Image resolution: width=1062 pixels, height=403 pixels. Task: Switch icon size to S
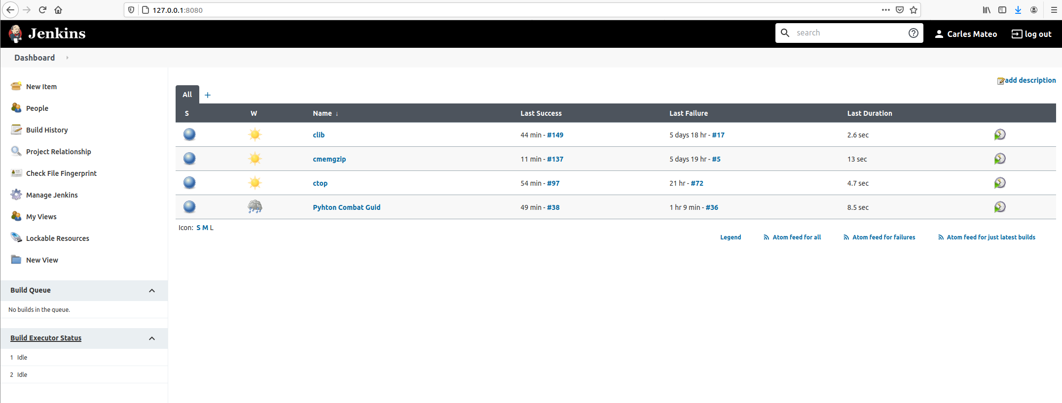pyautogui.click(x=198, y=228)
